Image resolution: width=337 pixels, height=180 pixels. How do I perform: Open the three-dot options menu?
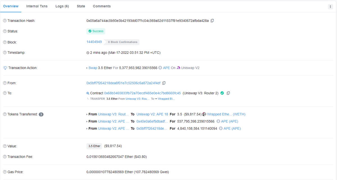[330, 7]
